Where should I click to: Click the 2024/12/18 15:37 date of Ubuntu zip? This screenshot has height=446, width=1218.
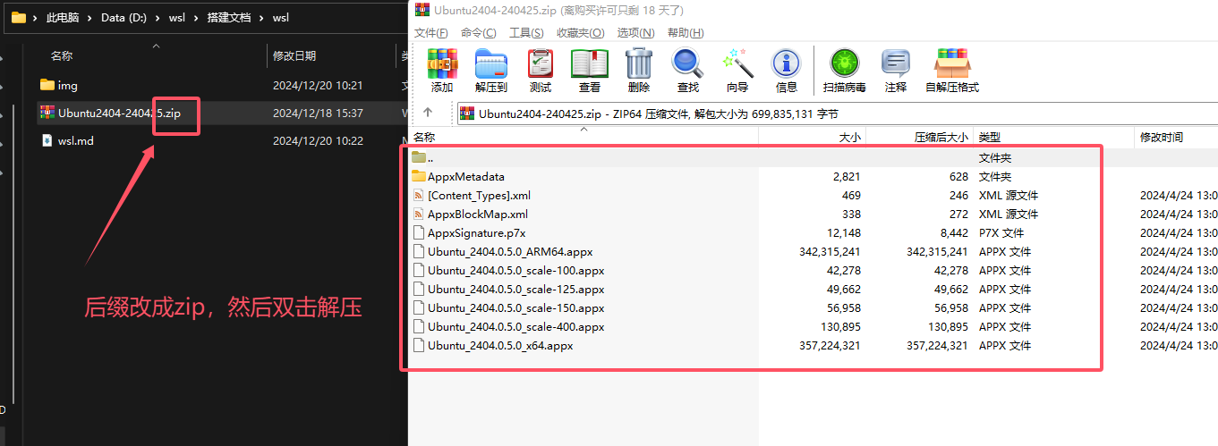(x=318, y=114)
